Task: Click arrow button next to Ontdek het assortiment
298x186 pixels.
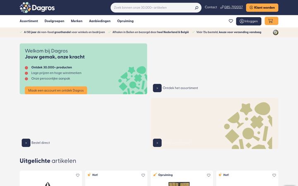Action: point(157,88)
